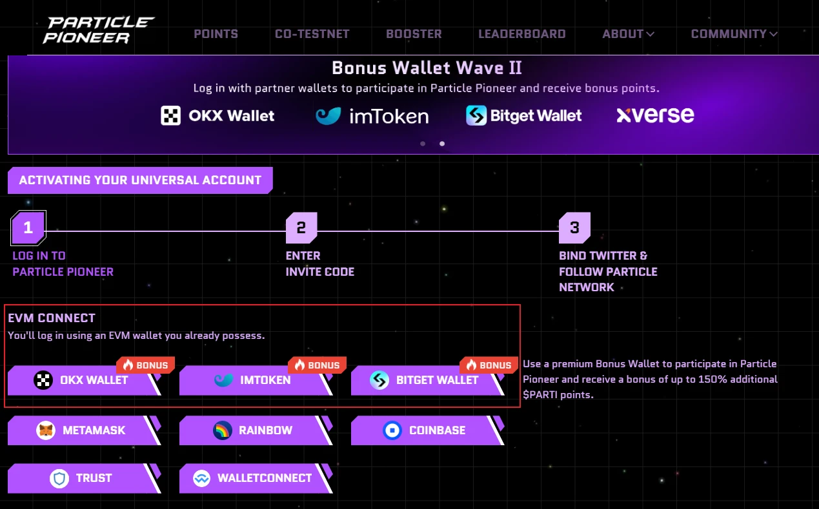
Task: Open the Booster page
Action: 414,34
